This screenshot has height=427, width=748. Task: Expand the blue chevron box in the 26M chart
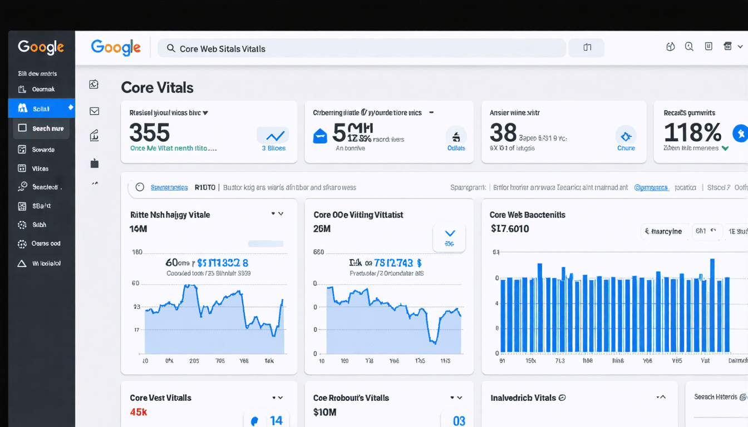pos(449,237)
